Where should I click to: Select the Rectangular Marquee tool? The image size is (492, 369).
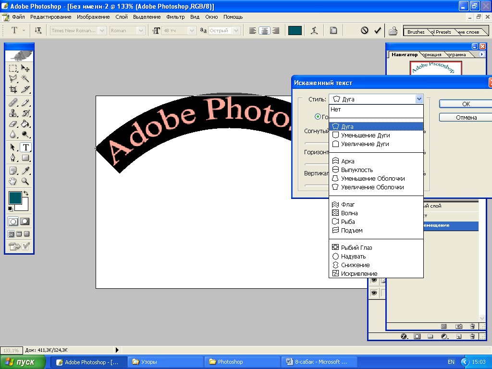coord(13,68)
